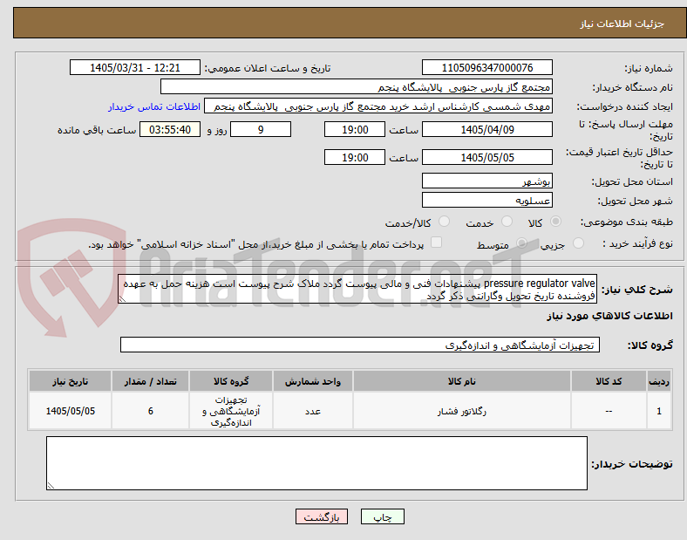This screenshot has width=687, height=540.
Task: Toggle the Islamic treasury payment checkbox
Action: pos(437,243)
